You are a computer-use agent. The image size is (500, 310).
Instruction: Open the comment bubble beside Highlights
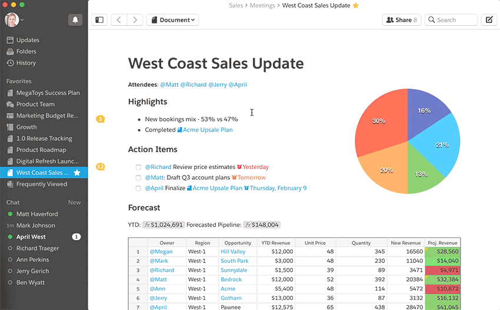pos(101,119)
